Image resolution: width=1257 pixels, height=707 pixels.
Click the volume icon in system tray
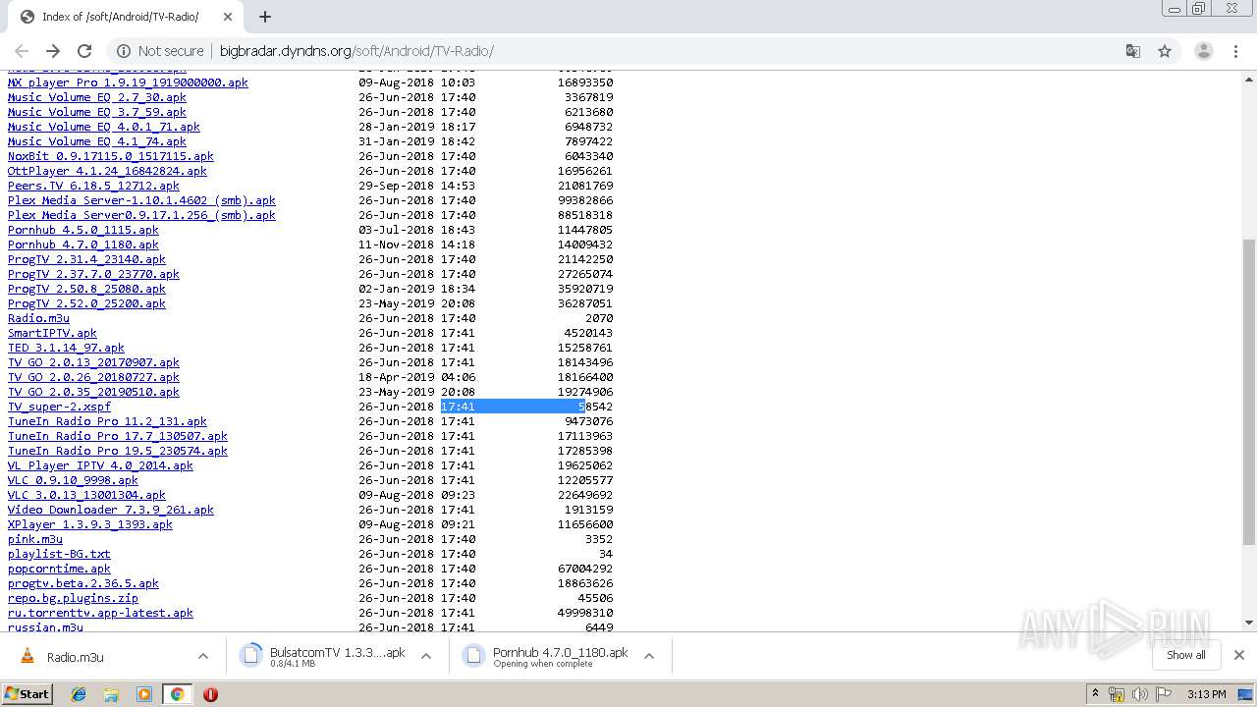pyautogui.click(x=1139, y=694)
